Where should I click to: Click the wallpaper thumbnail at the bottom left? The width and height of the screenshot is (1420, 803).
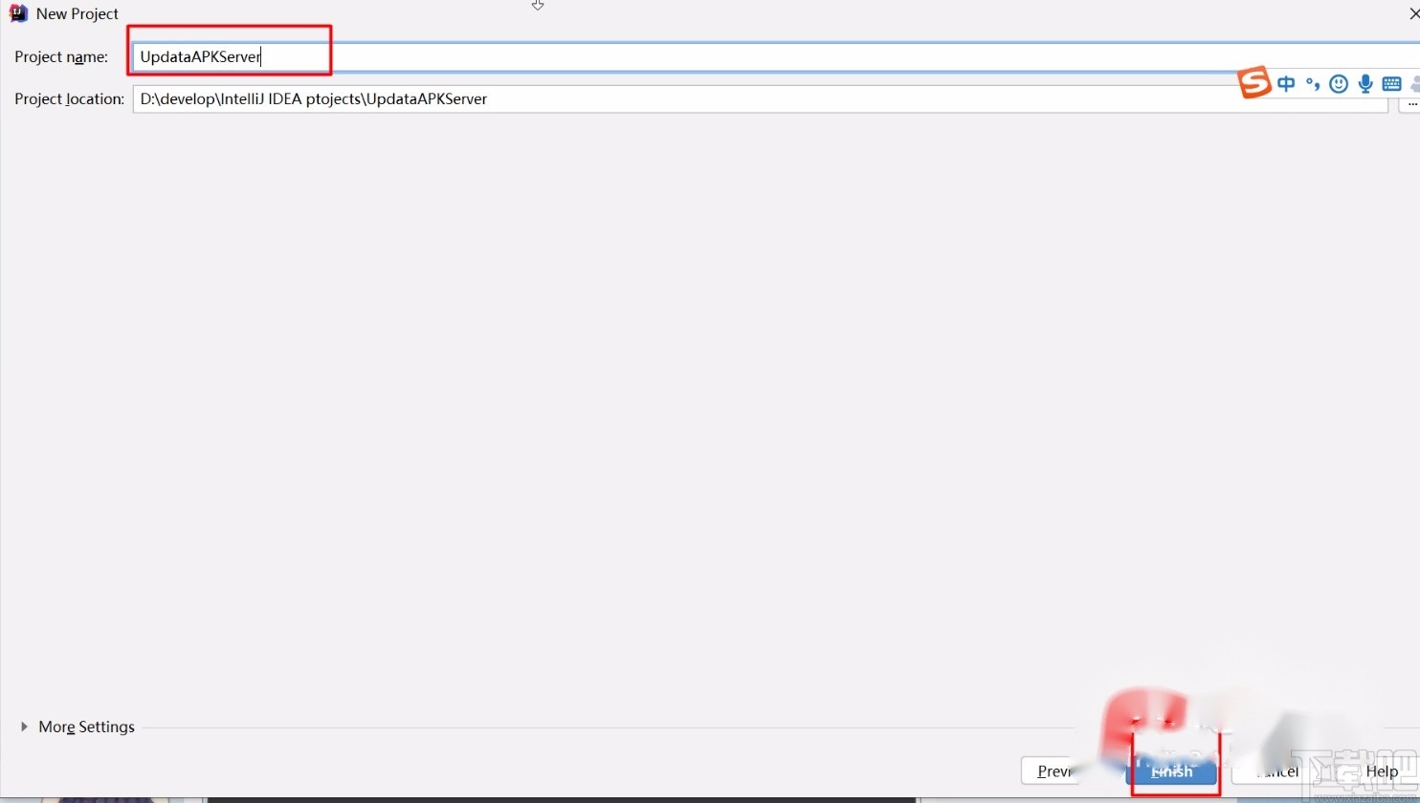(x=96, y=796)
